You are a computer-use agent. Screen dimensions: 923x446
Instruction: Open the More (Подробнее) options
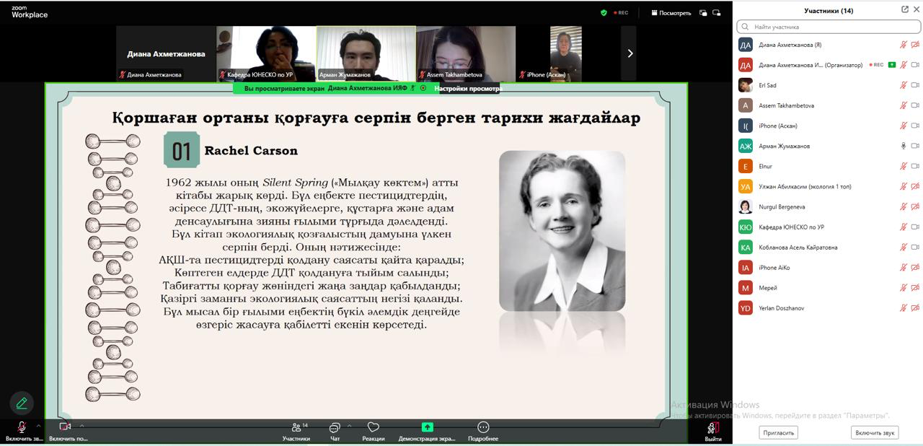[x=482, y=428]
